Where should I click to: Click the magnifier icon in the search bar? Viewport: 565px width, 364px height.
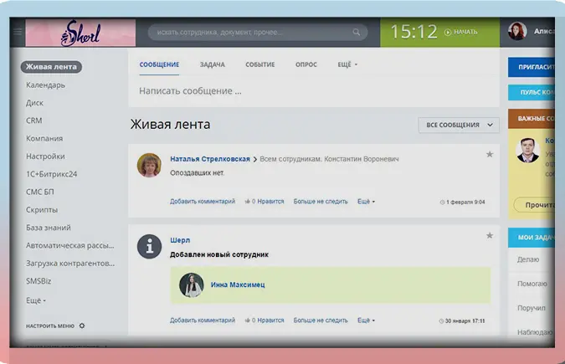tap(357, 33)
